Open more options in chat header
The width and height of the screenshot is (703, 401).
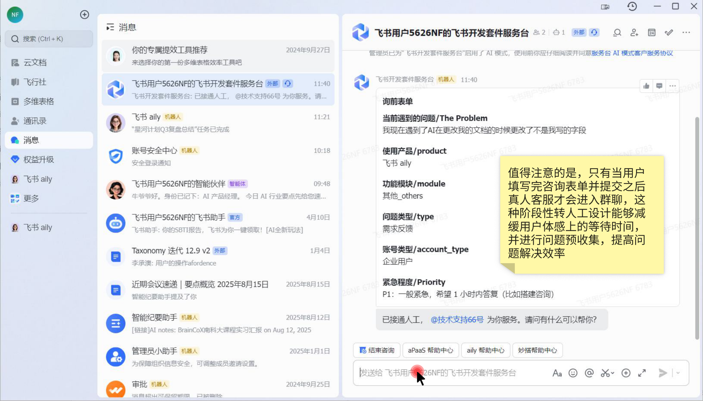pos(686,33)
